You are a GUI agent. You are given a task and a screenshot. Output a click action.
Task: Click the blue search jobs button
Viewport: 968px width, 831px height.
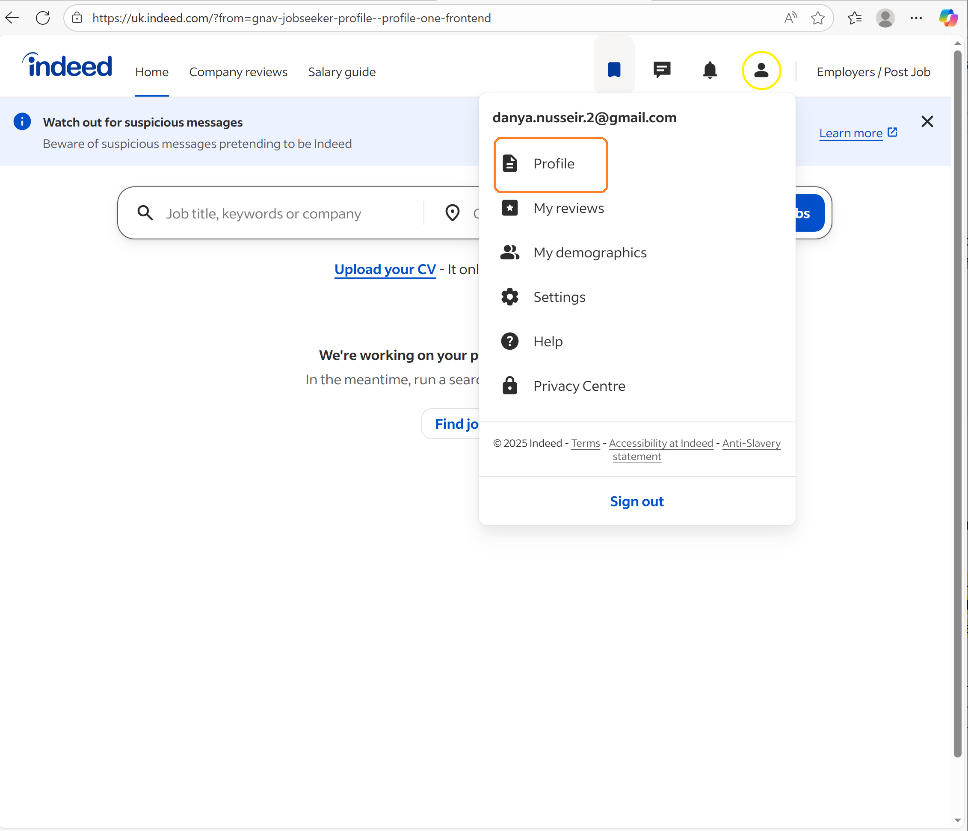[x=810, y=213]
